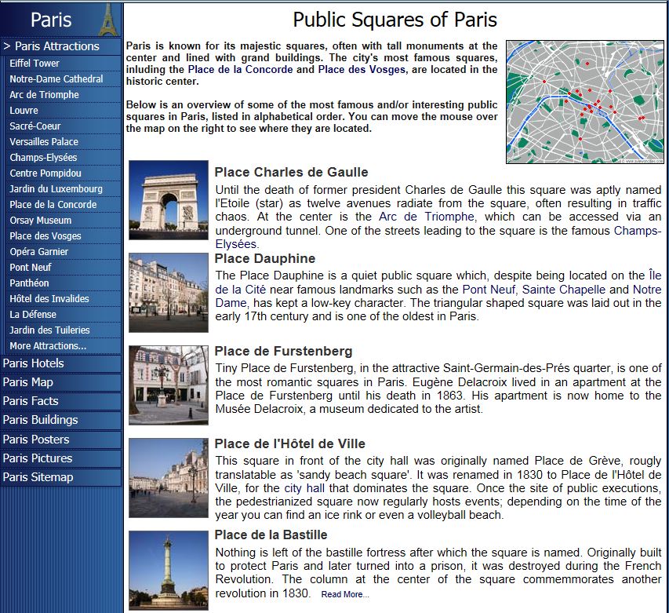
Task: Follow the Arc de Triomphe text link
Action: pos(426,217)
